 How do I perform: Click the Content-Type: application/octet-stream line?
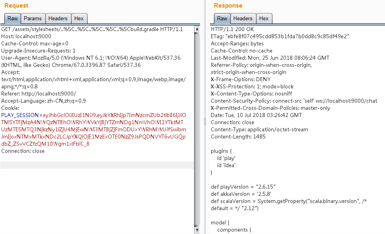coord(259,130)
